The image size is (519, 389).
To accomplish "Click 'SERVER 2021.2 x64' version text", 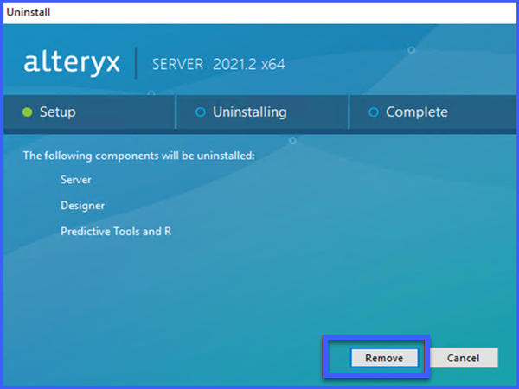I will coord(219,64).
